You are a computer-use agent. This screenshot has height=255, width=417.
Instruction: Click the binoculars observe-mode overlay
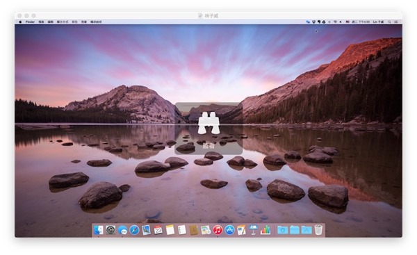point(208,129)
